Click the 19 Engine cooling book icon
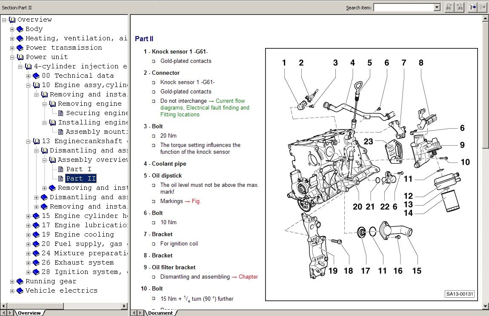This screenshot has width=489, height=316. [x=36, y=234]
